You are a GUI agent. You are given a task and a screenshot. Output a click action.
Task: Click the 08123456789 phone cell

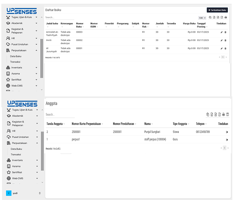203,132
